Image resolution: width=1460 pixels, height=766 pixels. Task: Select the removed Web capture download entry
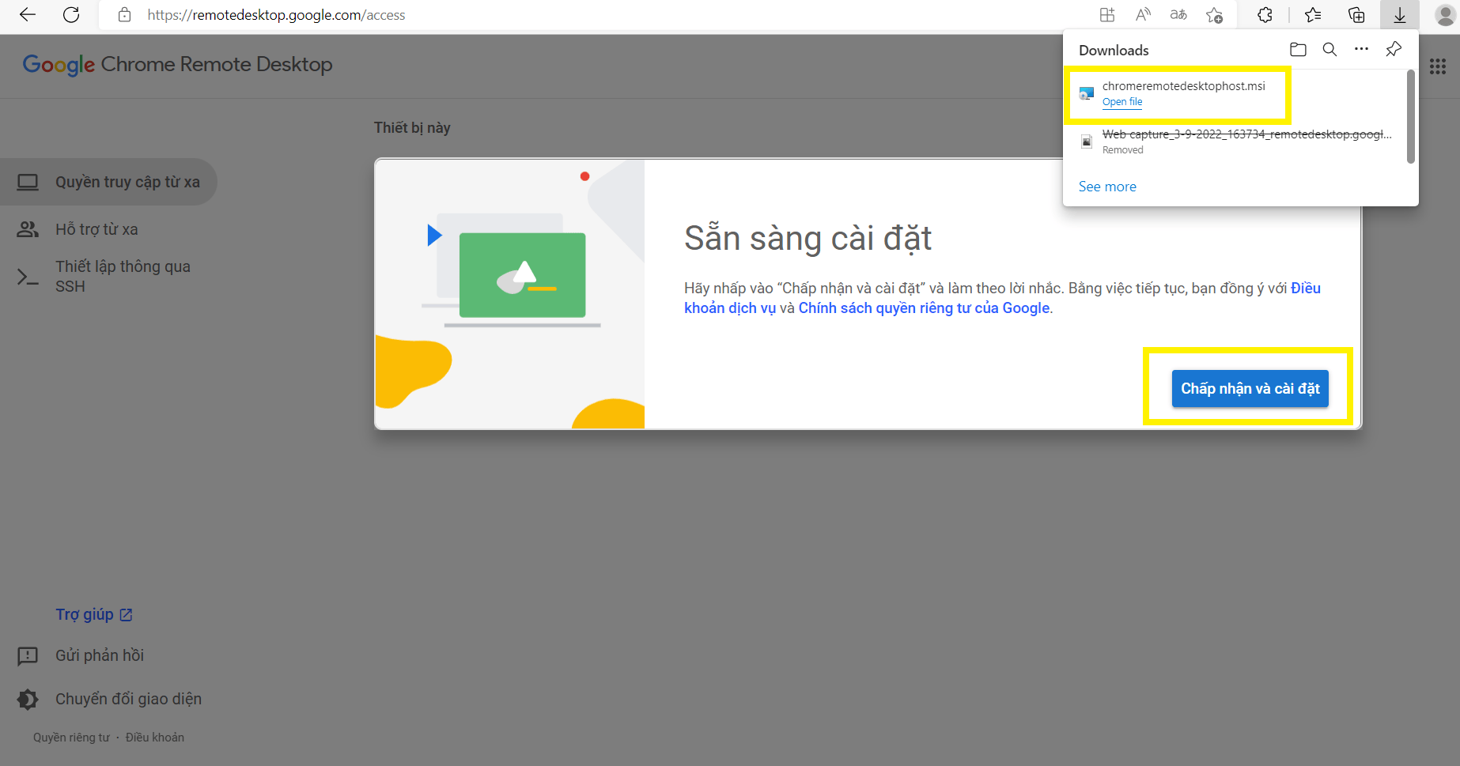click(1235, 142)
